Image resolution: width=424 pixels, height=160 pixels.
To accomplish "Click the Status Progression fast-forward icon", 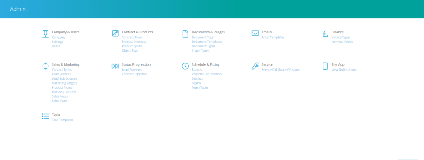I will click(116, 66).
